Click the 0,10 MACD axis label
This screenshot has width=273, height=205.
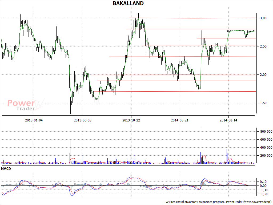coord(263,182)
